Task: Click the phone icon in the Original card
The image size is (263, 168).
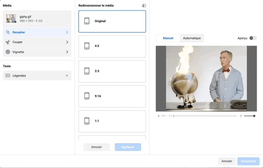Action: click(x=87, y=21)
